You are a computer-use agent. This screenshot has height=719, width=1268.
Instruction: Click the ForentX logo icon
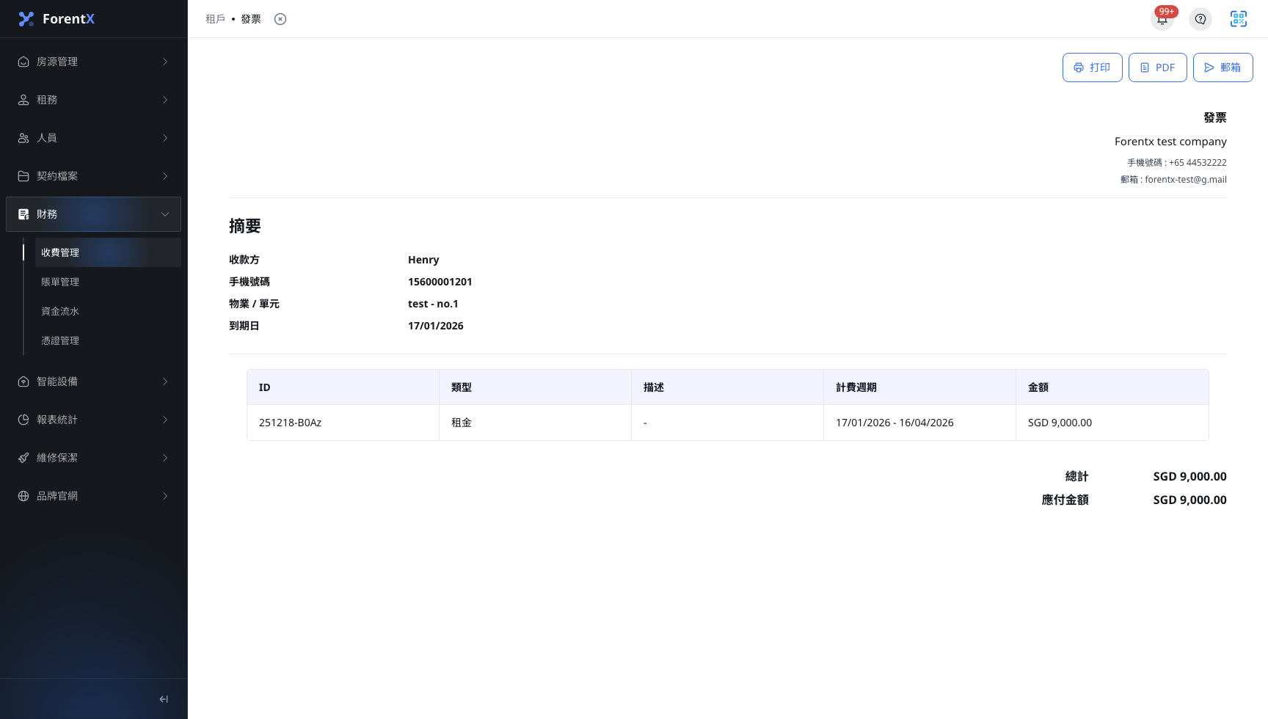click(x=26, y=19)
